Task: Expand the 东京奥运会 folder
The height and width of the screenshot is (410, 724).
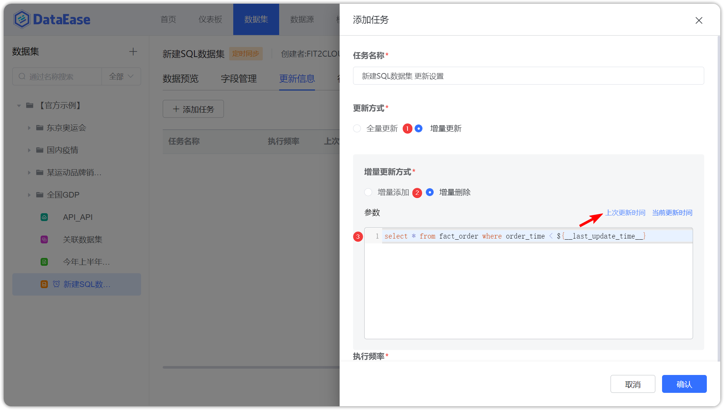Action: click(x=29, y=128)
